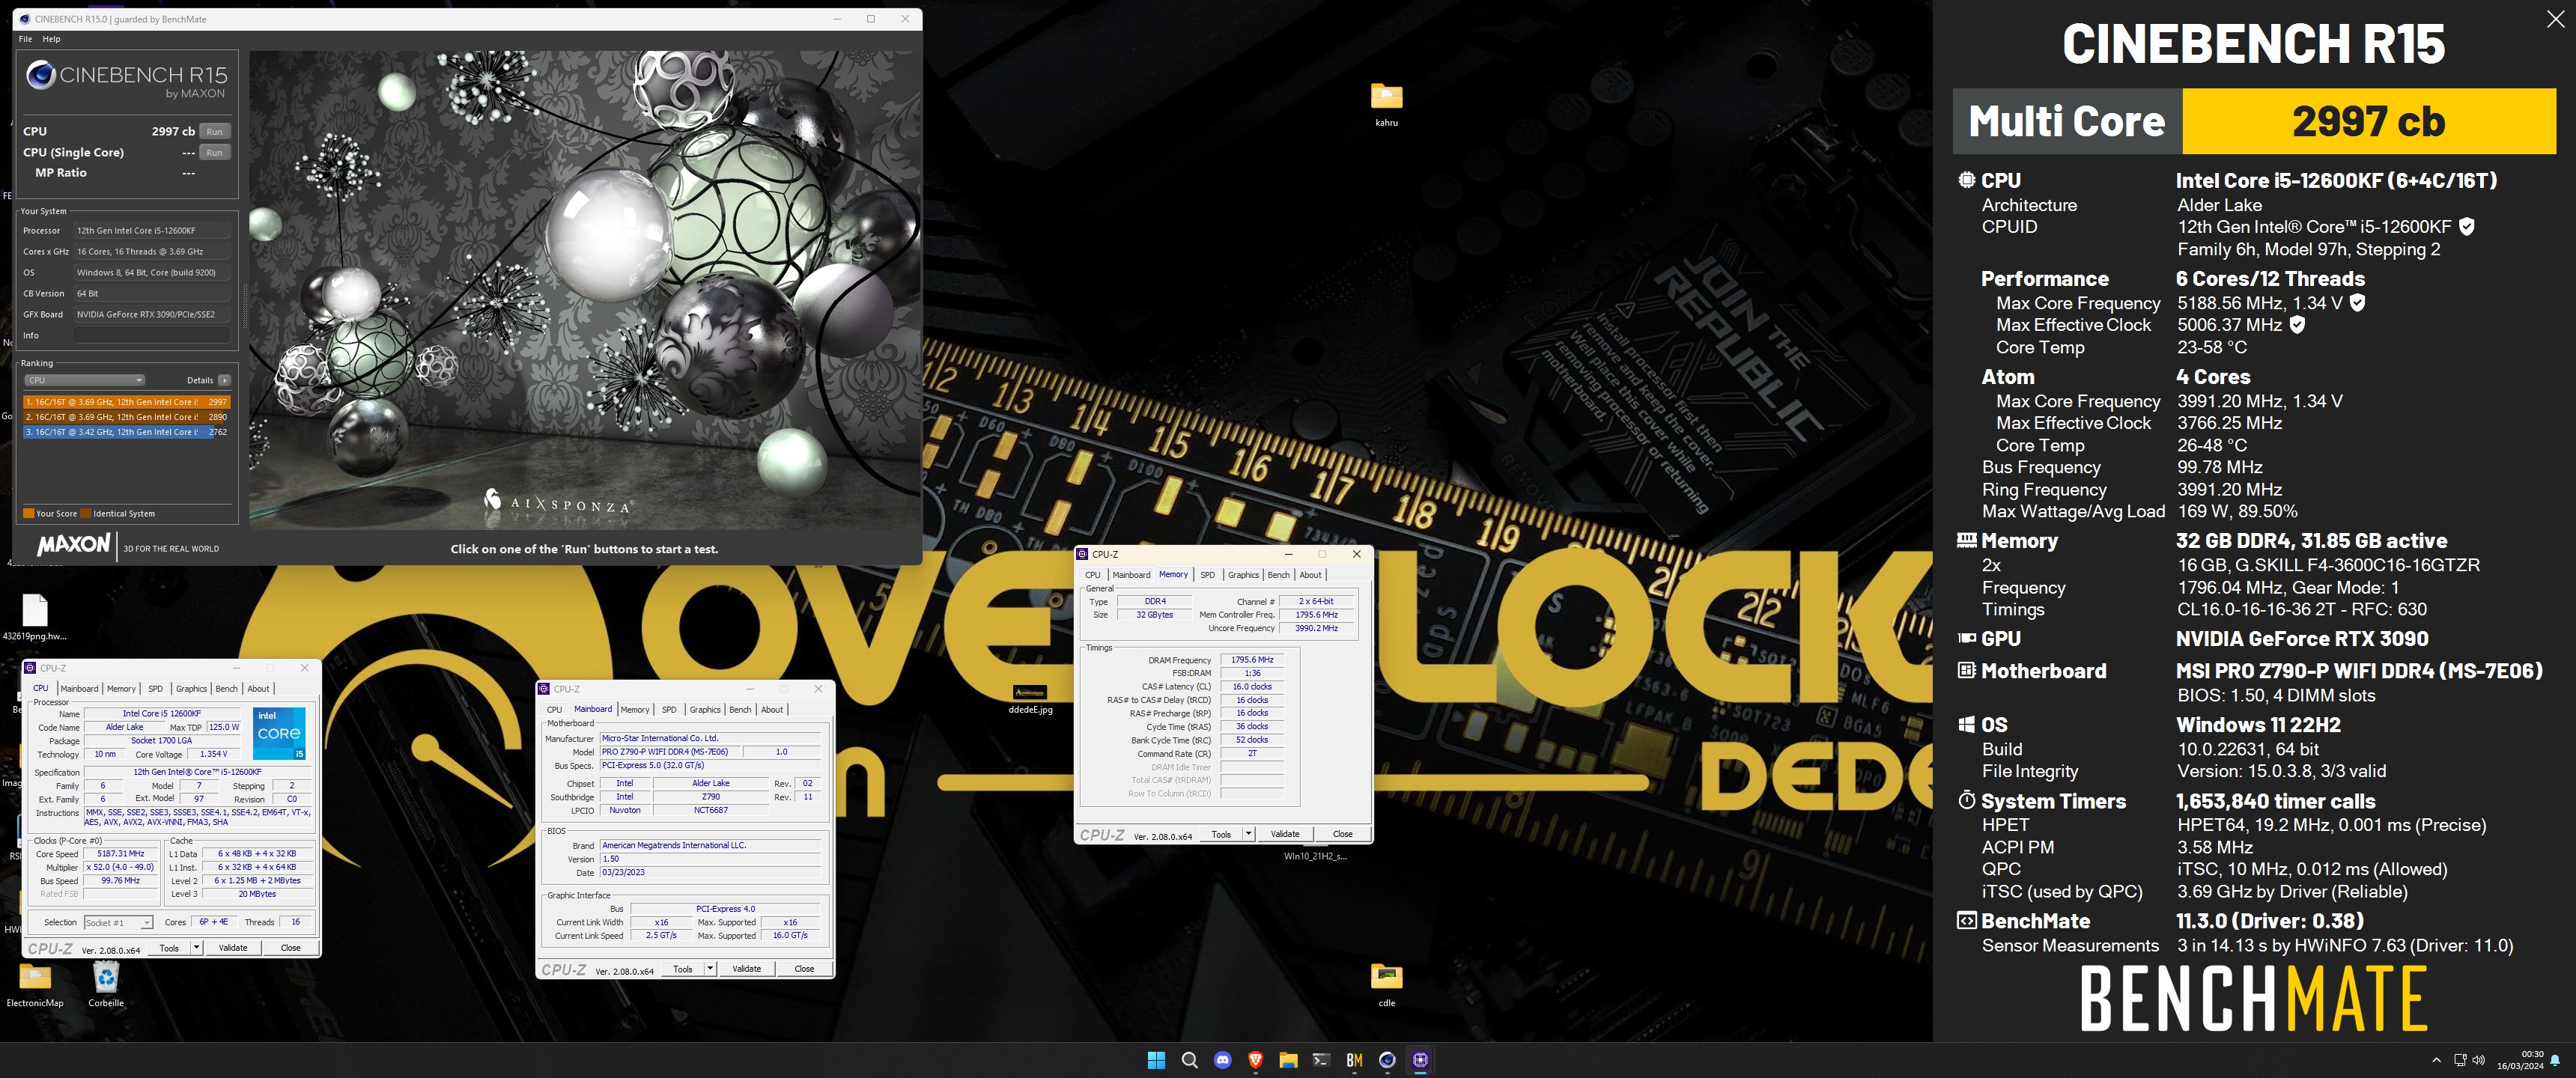This screenshot has height=1078, width=2576.
Task: Switch to Bench tab in CPU-Z CPU window
Action: (x=227, y=689)
